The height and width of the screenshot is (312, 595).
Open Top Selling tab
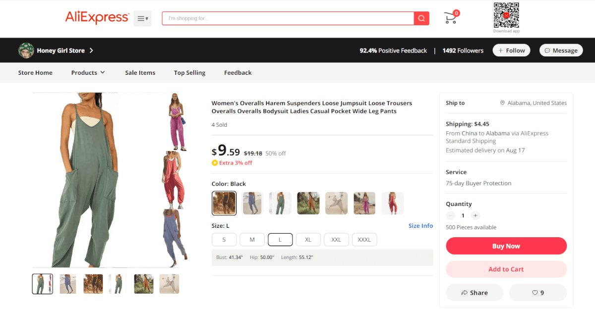189,73
